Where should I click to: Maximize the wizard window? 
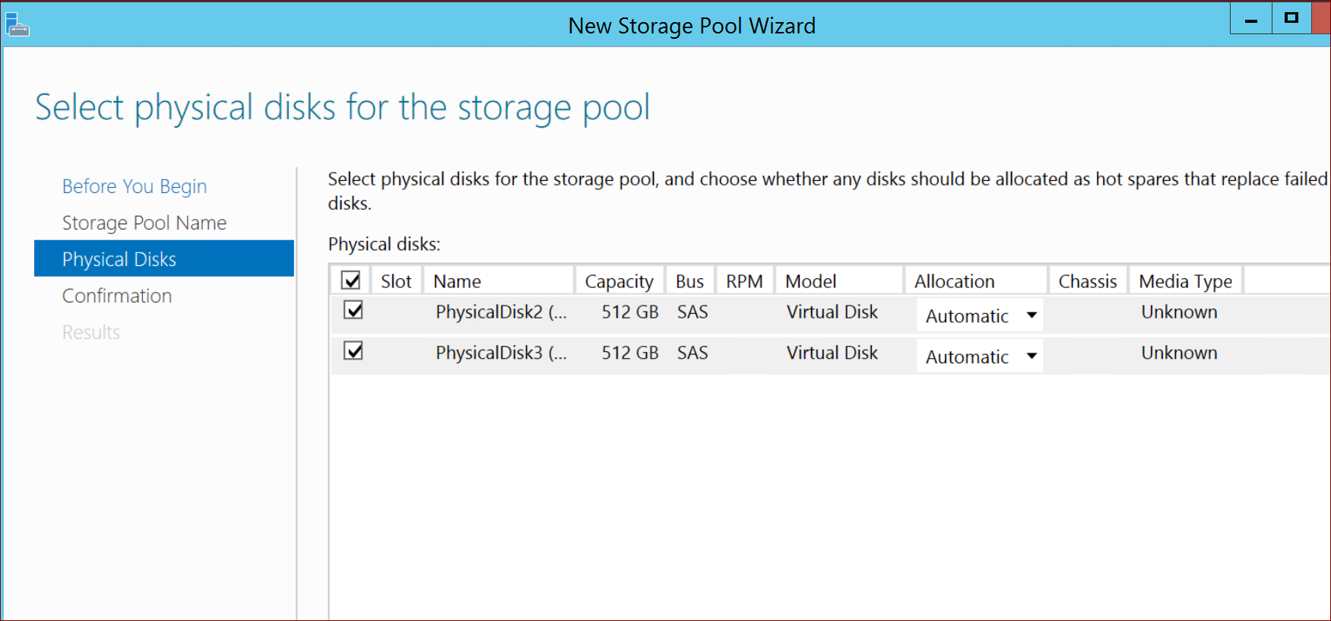(x=1291, y=18)
